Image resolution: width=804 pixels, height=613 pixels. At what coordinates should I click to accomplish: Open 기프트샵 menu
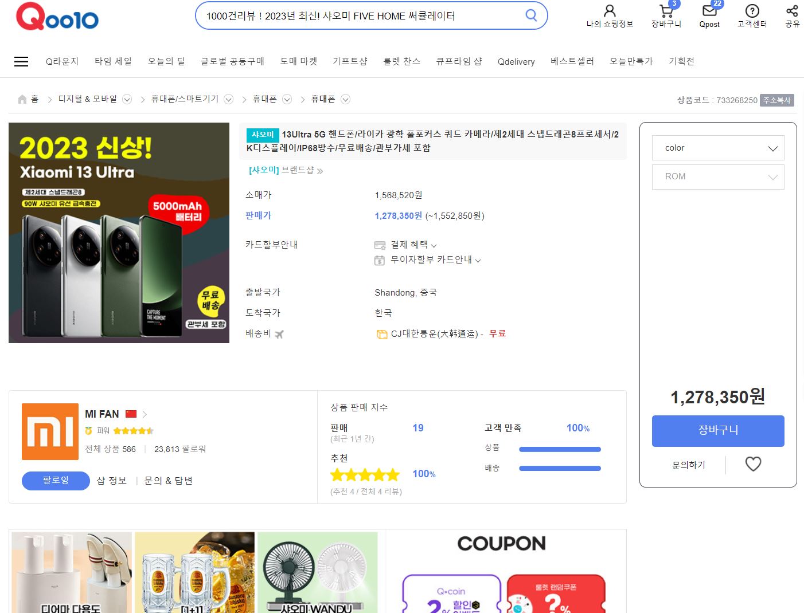pos(350,61)
